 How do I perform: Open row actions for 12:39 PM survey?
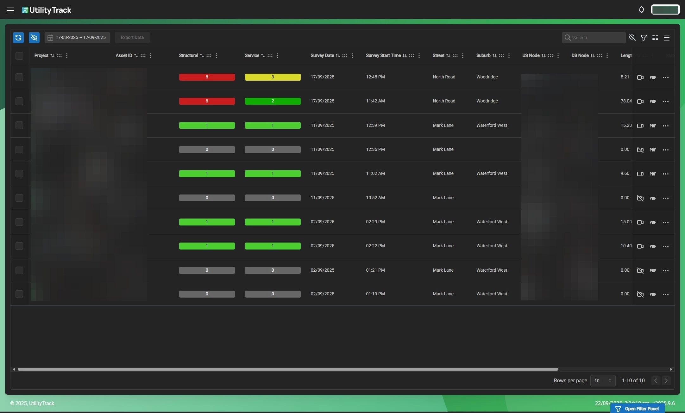tap(666, 126)
